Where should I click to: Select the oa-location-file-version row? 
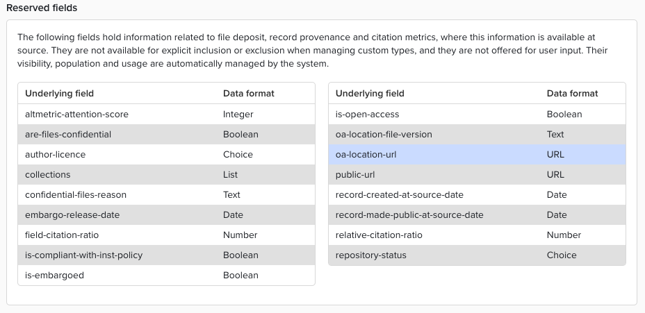click(384, 135)
